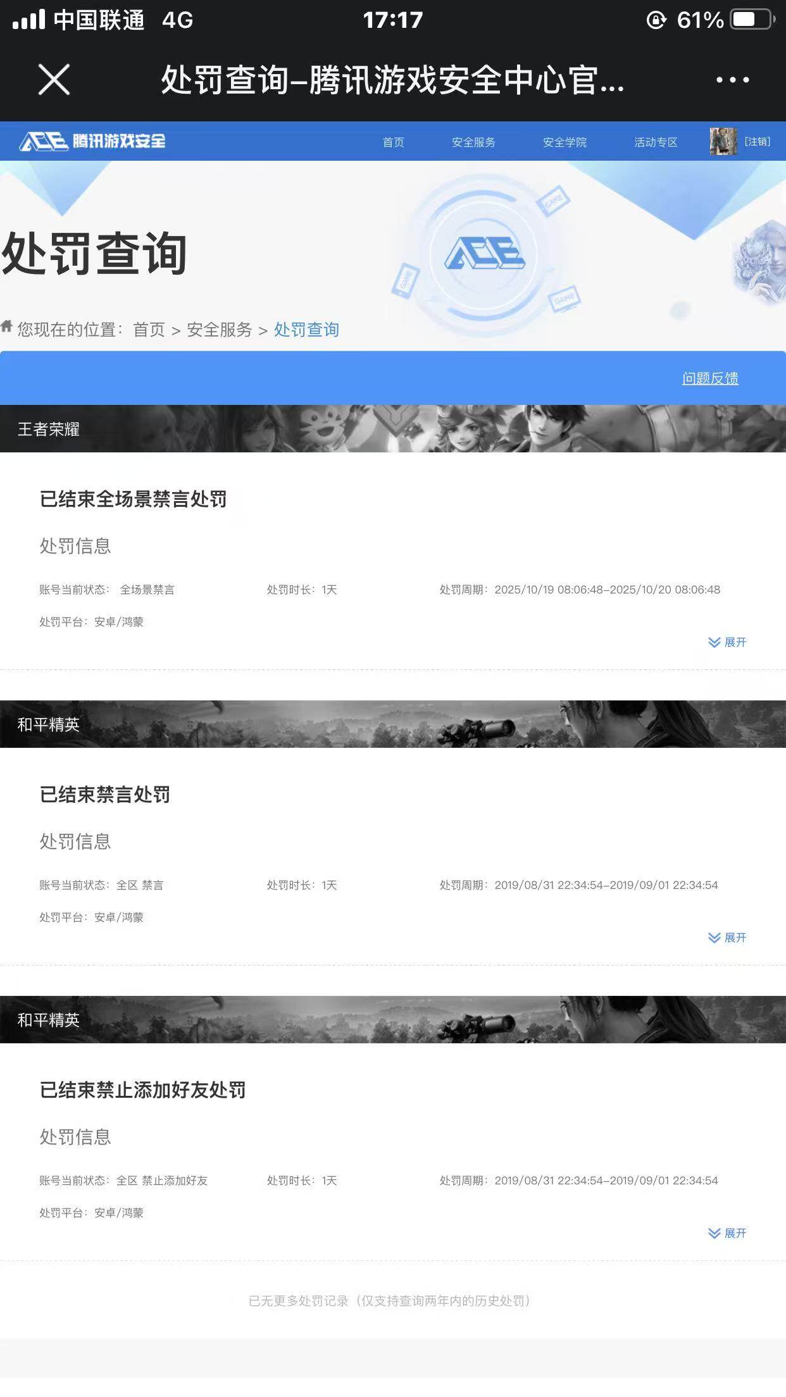Click the 已无更多处罚记录 footer note
The image size is (786, 1397).
390,1301
